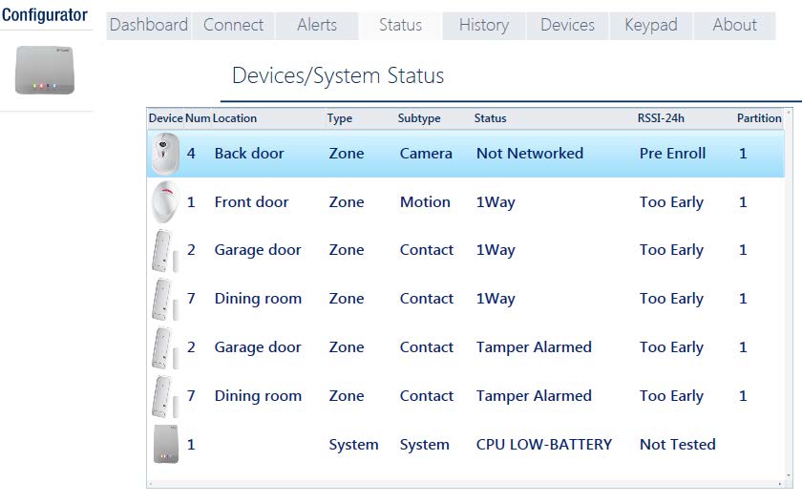
Task: Open the Devices tab
Action: pyautogui.click(x=567, y=26)
